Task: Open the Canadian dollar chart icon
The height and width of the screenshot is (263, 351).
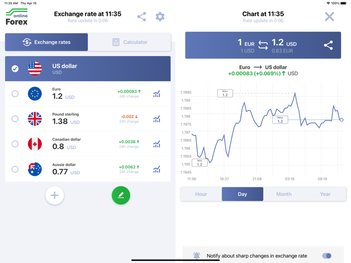Action: 156,144
